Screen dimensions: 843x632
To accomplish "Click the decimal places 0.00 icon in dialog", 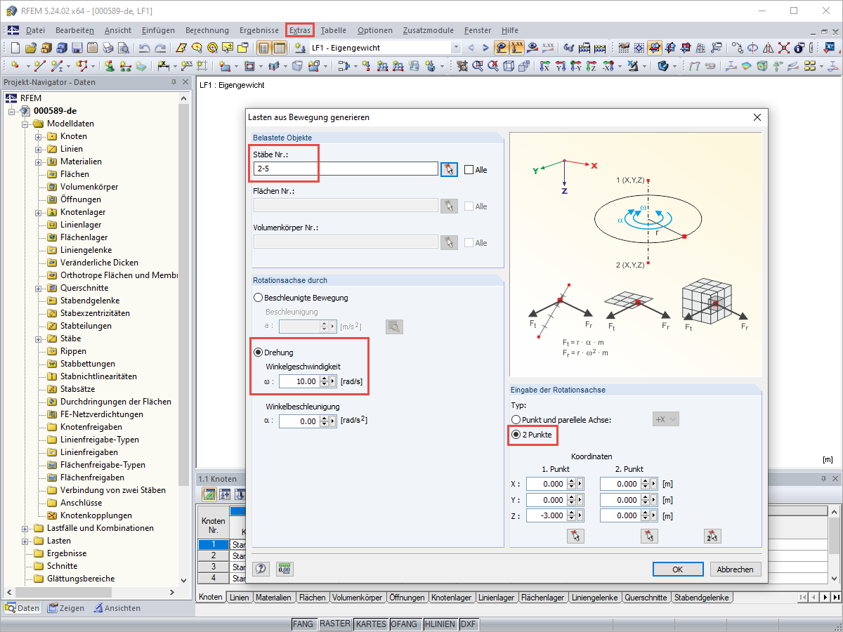I will [285, 569].
